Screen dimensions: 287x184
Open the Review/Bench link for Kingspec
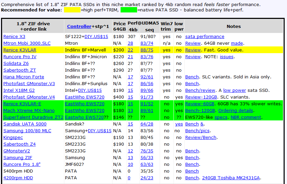pos(201,138)
